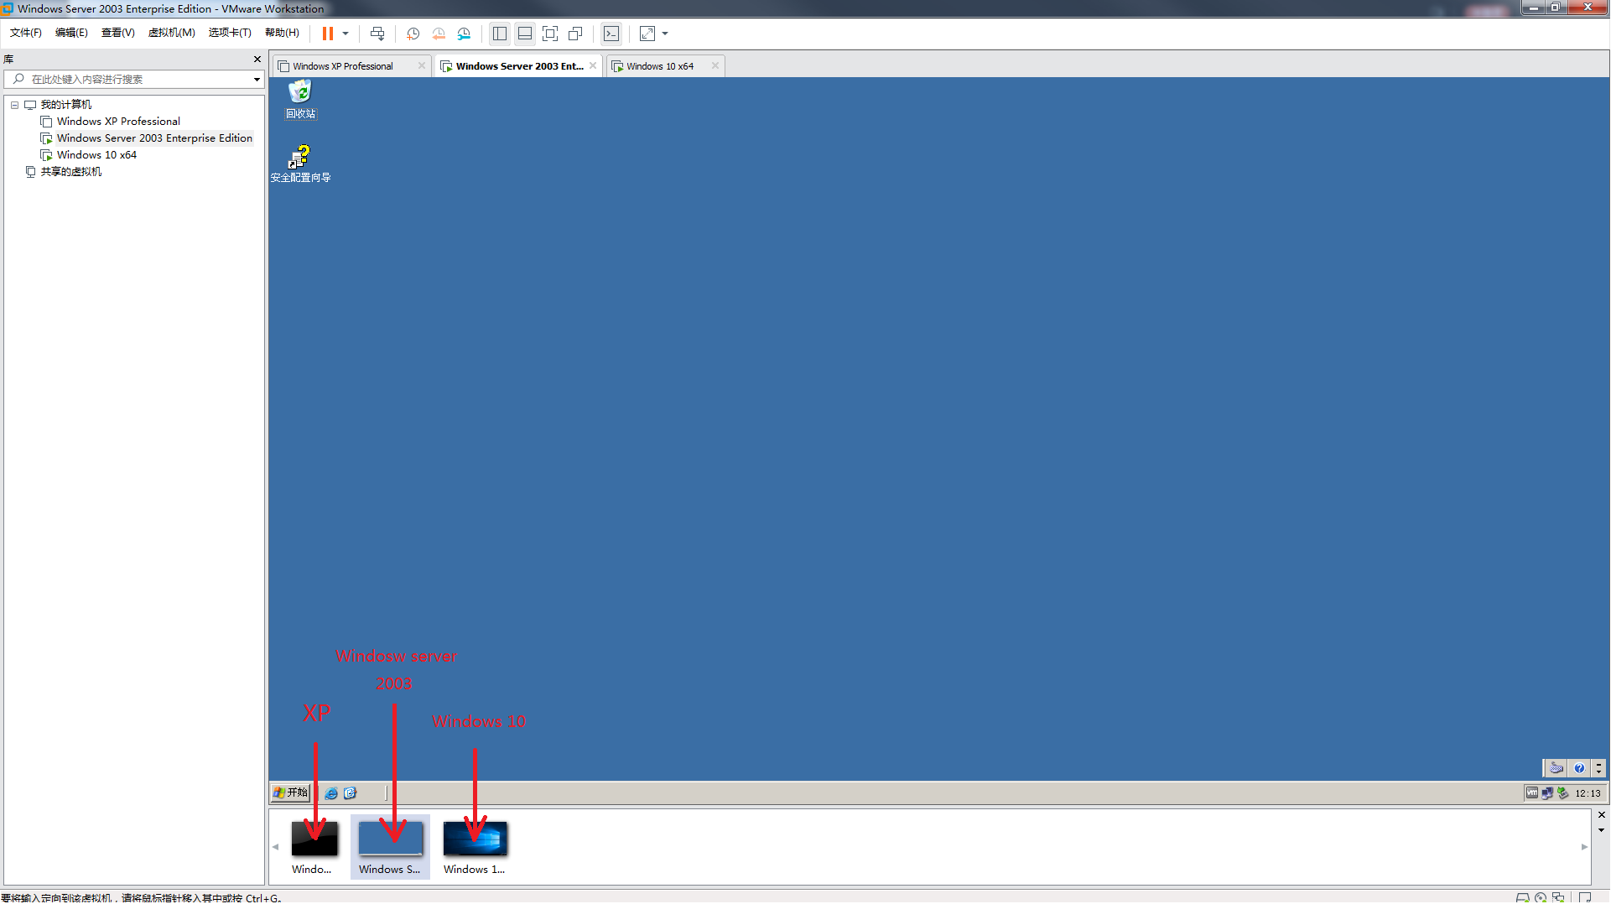
Task: Select 共享的虚拟机 in the library
Action: pos(71,172)
